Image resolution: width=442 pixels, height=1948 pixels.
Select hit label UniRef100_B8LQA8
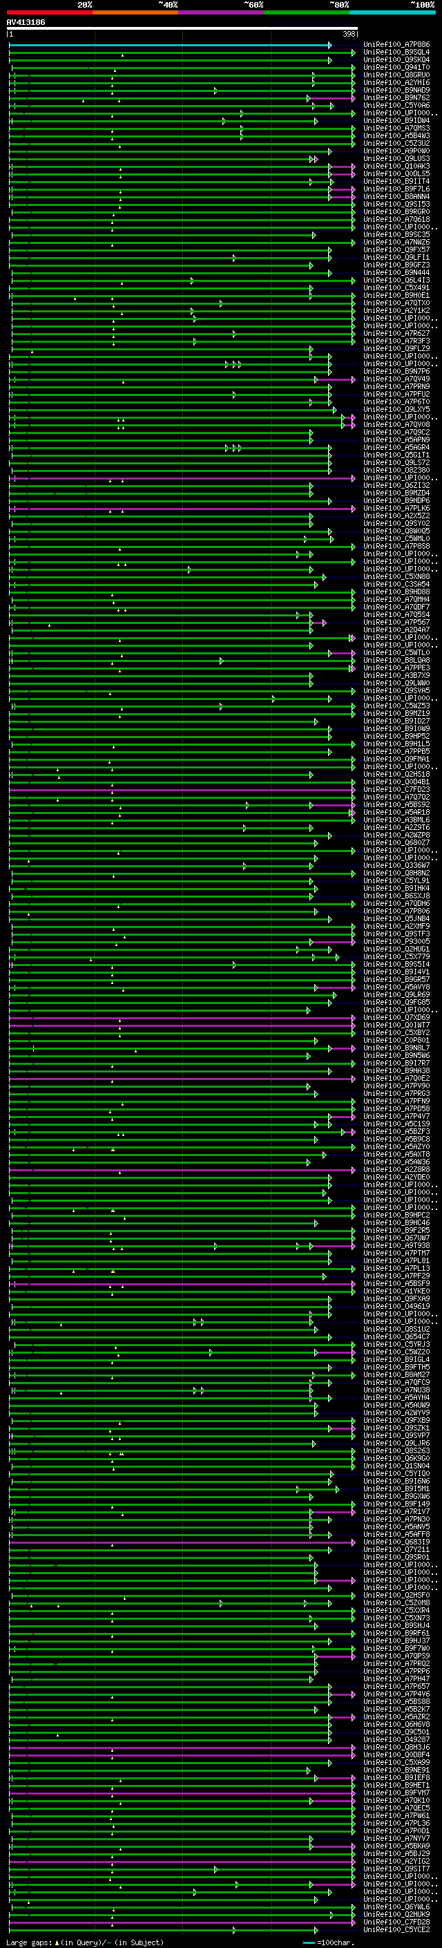[396, 660]
